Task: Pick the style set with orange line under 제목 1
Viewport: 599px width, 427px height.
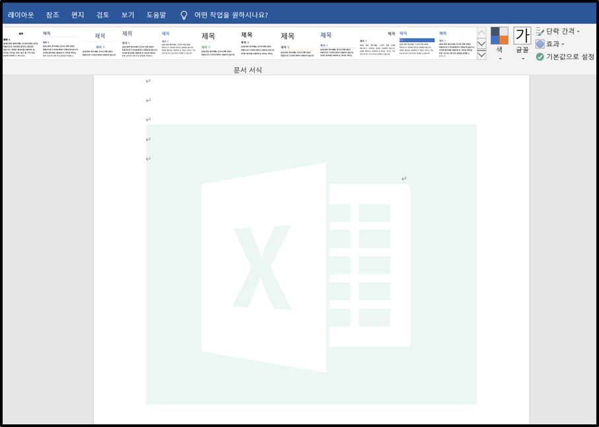Action: [297, 44]
